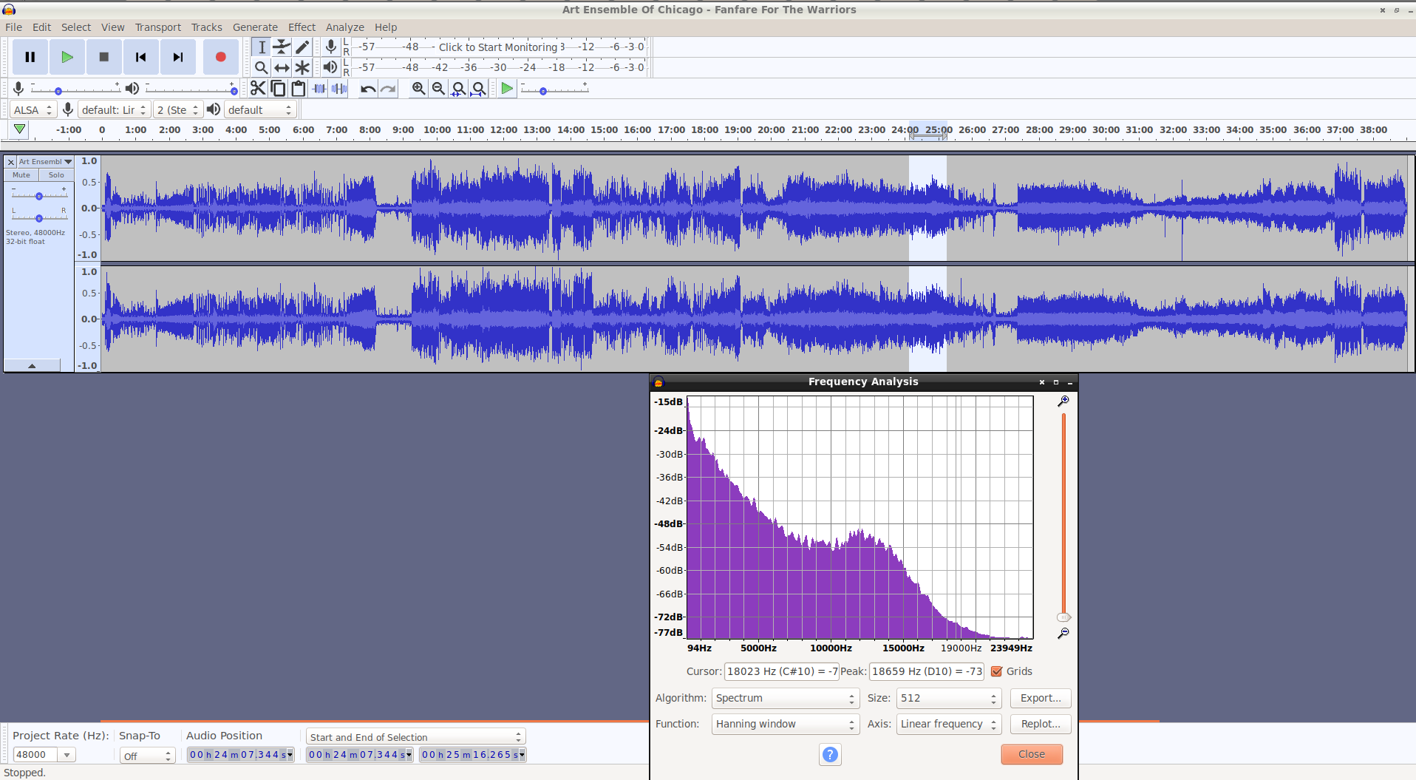Adjust the playback volume slider
The image size is (1416, 780).
pyautogui.click(x=191, y=89)
